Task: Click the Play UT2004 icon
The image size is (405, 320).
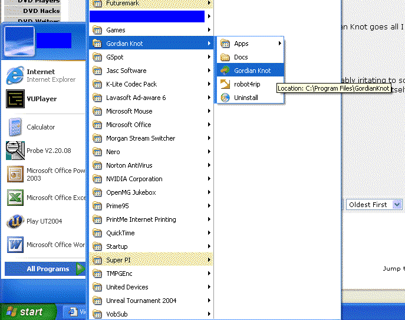Action: [x=15, y=221]
